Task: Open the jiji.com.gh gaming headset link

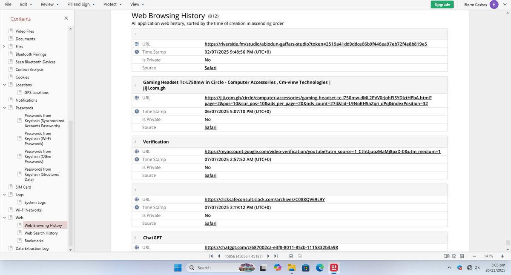Action: pos(318,100)
